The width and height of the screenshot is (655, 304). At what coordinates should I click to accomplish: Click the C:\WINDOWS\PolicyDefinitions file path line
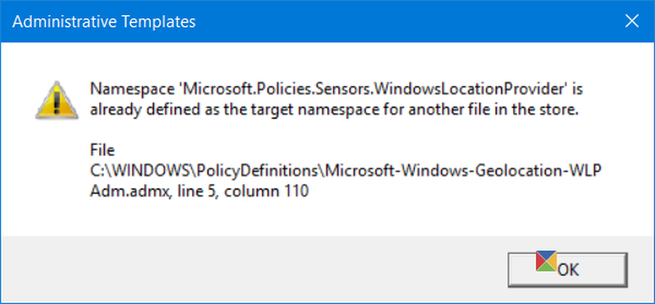click(345, 171)
